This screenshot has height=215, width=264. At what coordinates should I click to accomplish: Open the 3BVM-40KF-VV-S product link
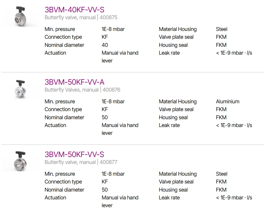coord(74,10)
